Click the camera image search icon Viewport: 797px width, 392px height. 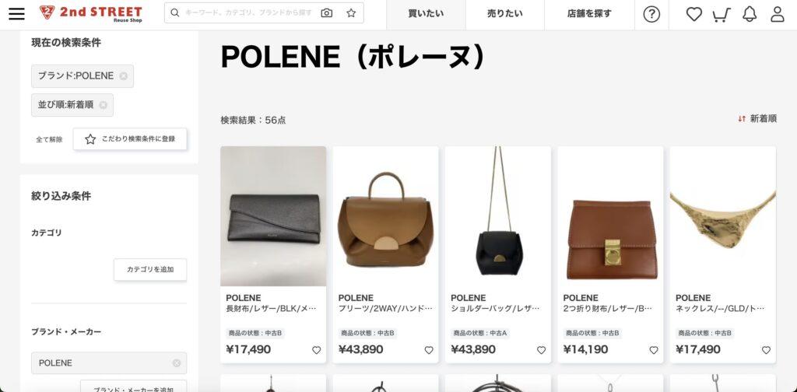click(327, 13)
